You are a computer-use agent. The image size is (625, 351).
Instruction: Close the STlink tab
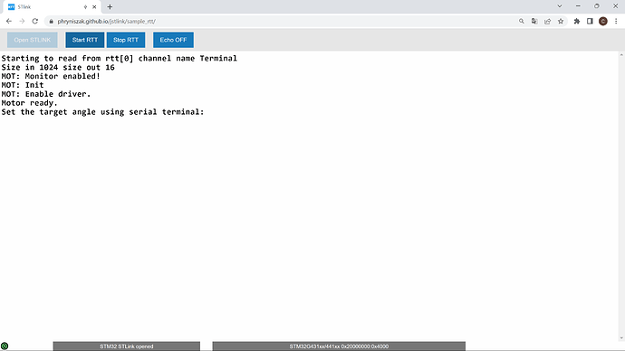[94, 6]
